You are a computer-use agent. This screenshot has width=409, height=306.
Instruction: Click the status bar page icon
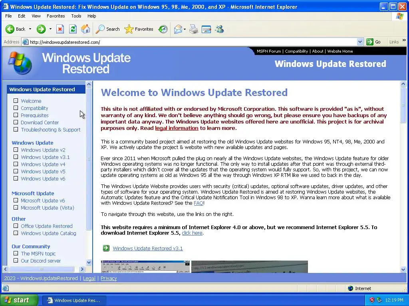pos(5,288)
